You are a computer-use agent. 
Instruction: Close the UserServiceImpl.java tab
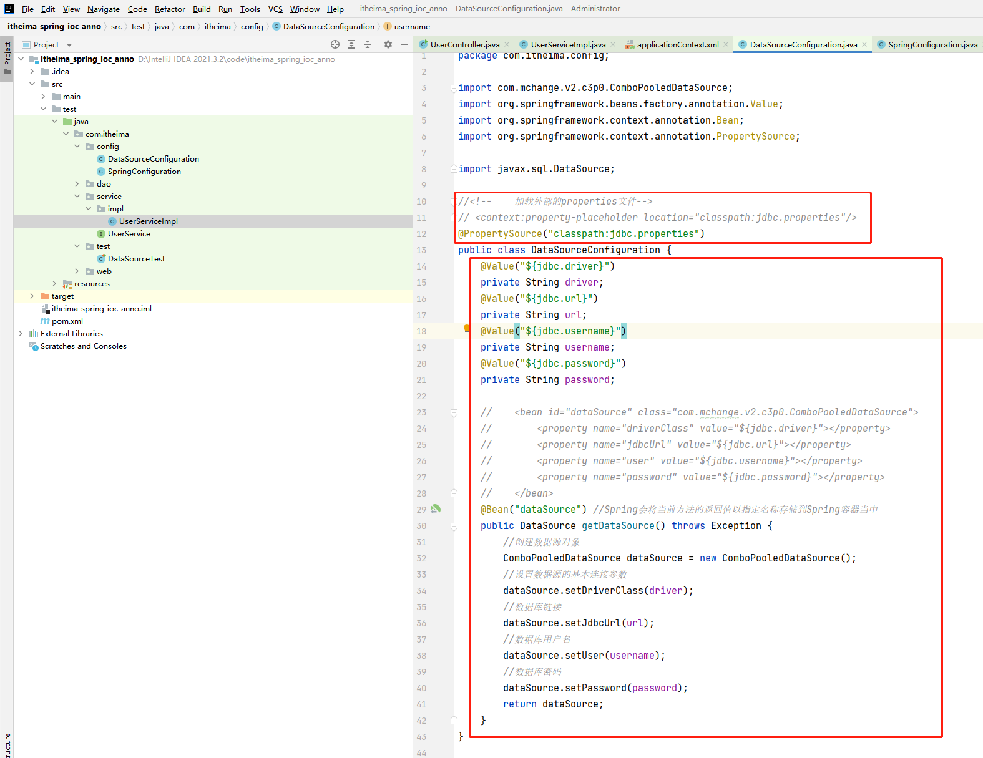[613, 44]
